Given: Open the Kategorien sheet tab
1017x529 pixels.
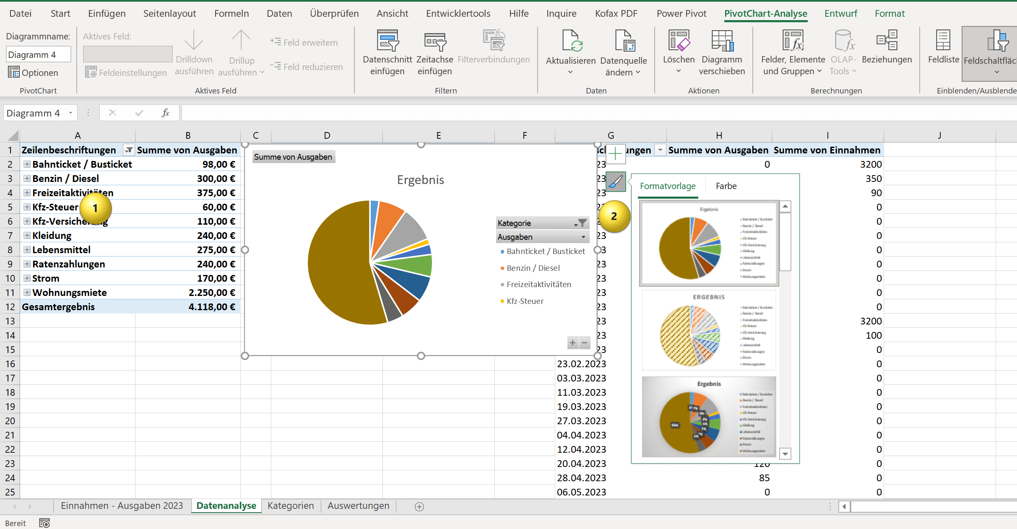Looking at the screenshot, I should pyautogui.click(x=291, y=506).
